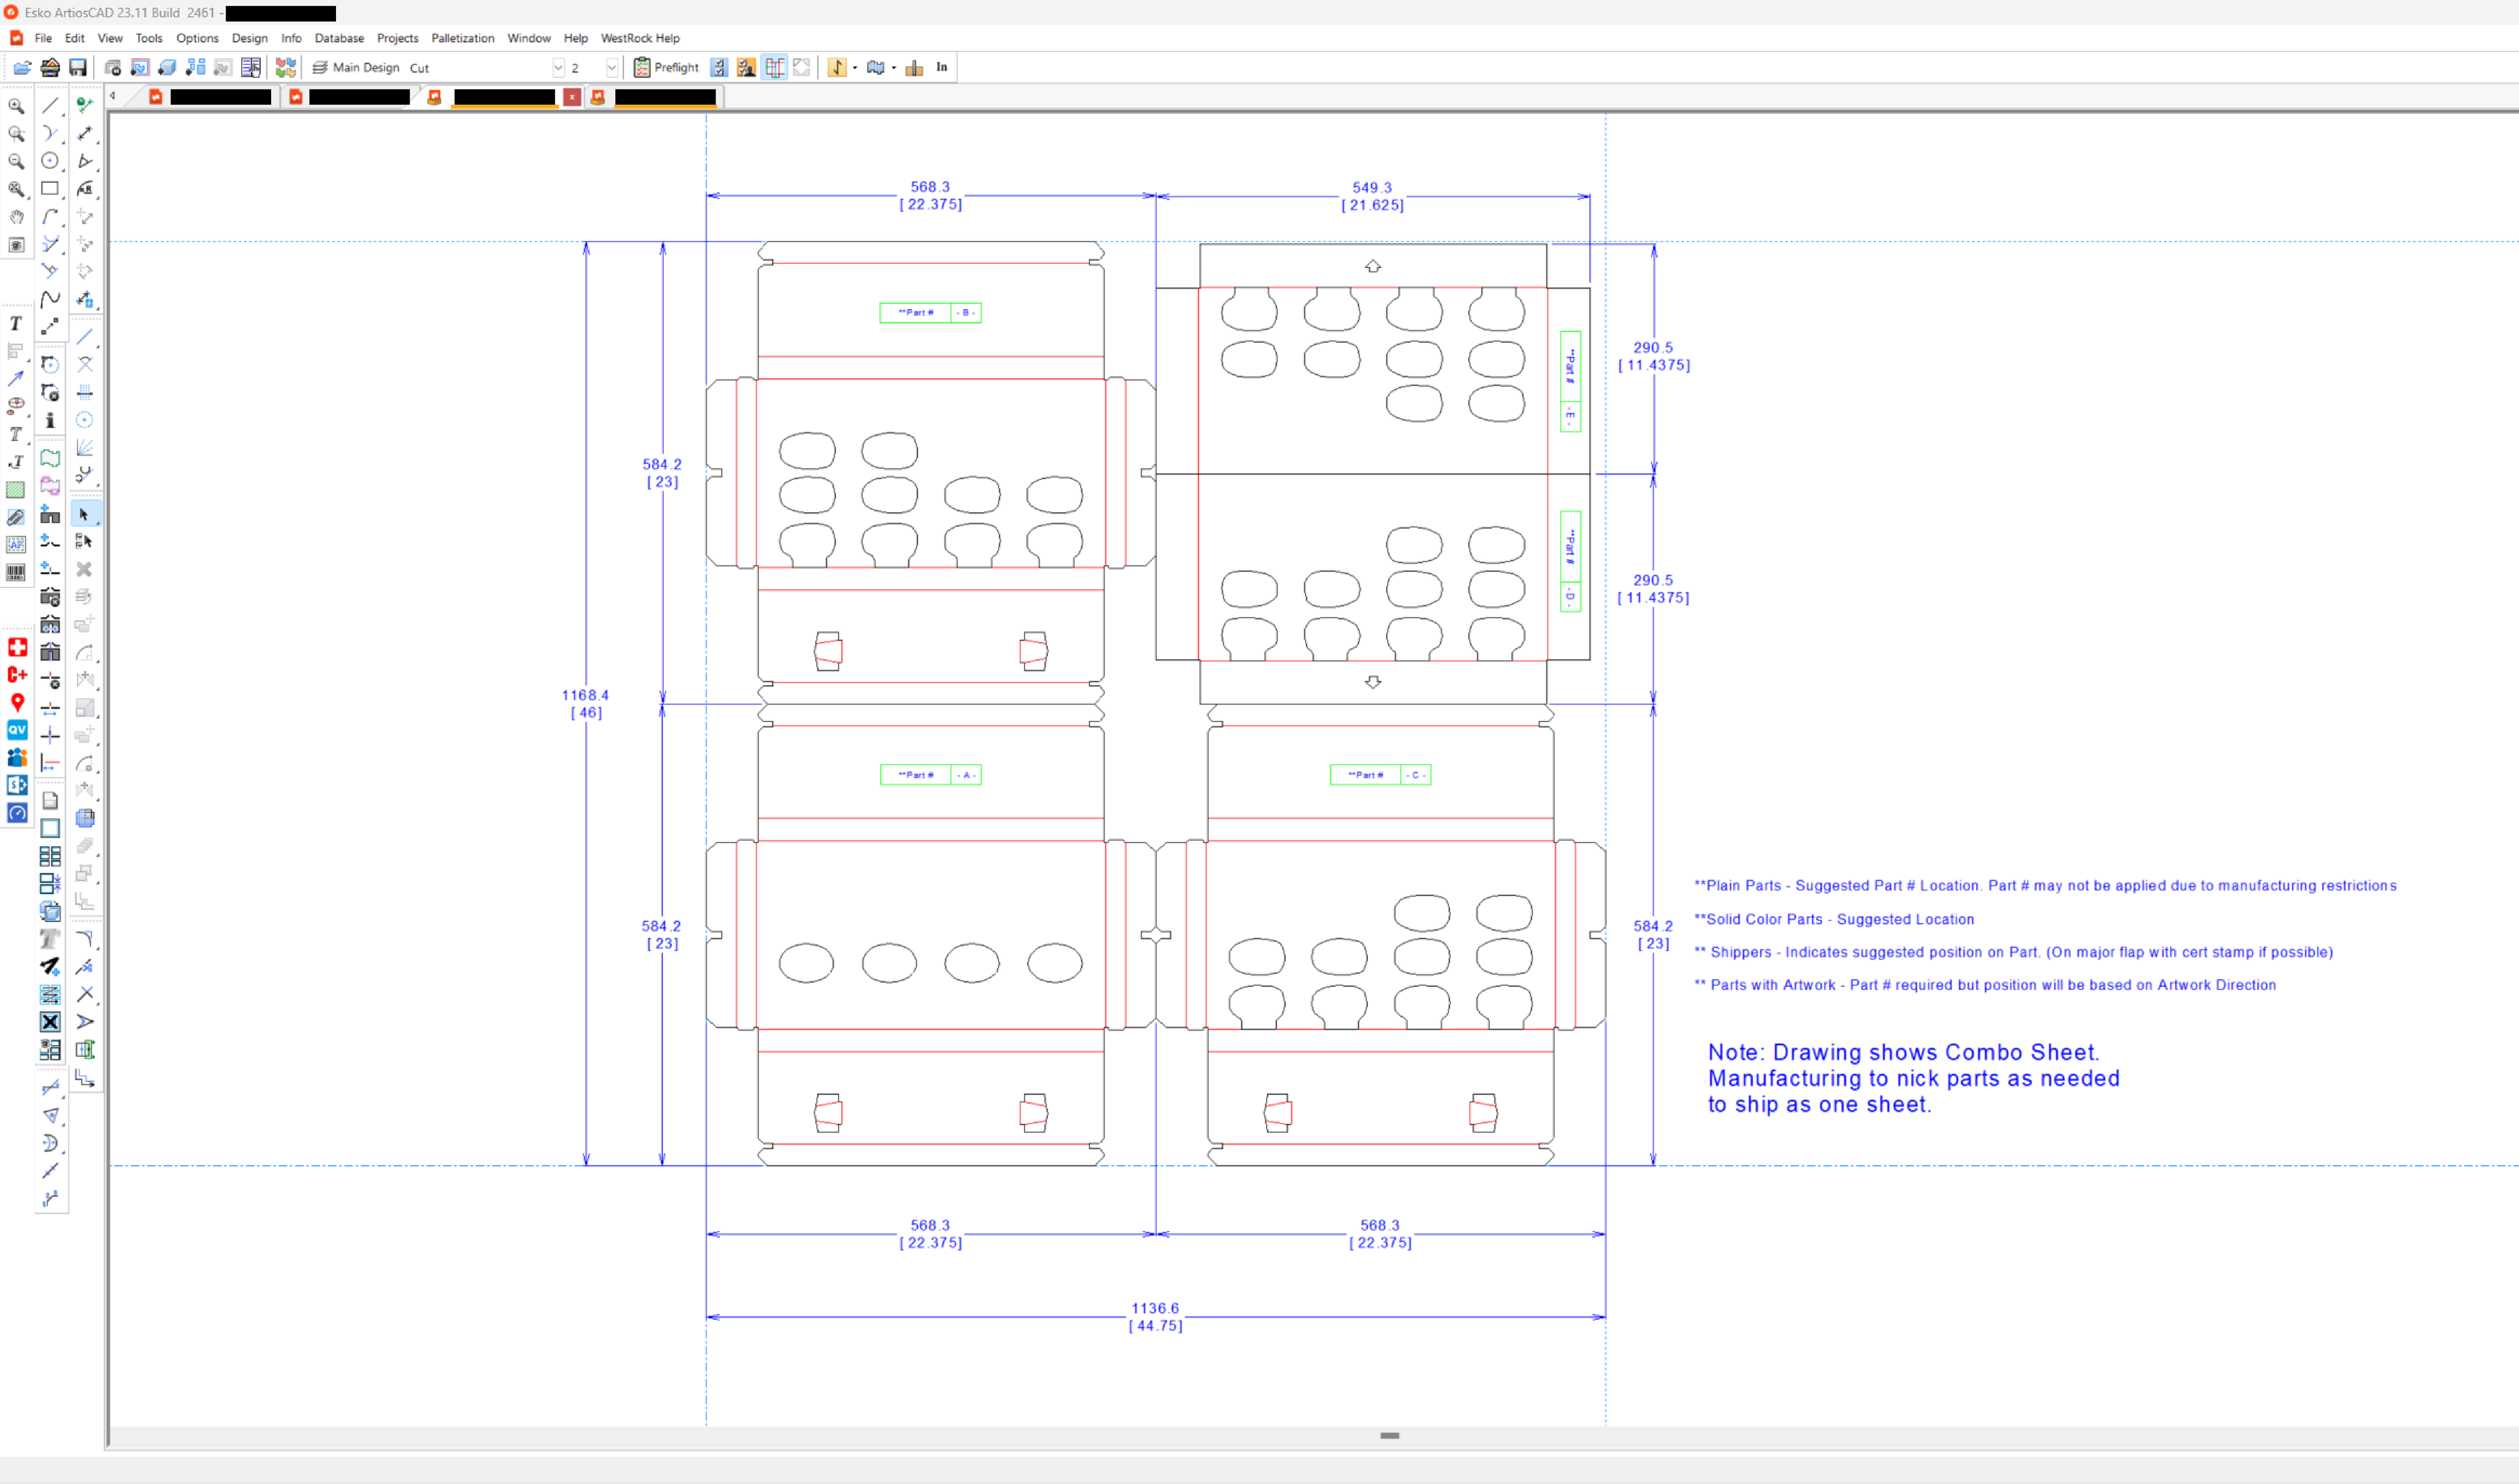Open the WestRock Help menu
The width and height of the screenshot is (2519, 1484).
(x=639, y=38)
